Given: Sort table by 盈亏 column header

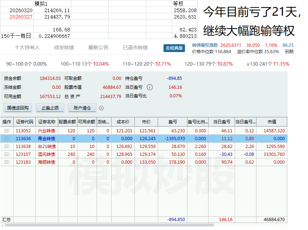Looking at the screenshot, I should point(172,122).
